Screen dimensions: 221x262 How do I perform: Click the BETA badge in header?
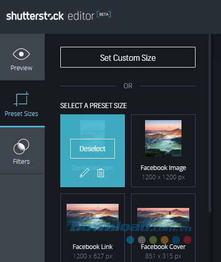click(104, 15)
